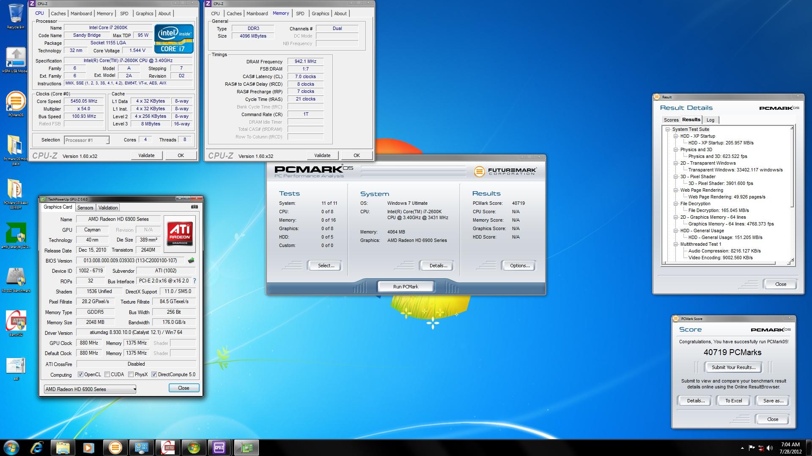
Task: Click Submit Your Results... button
Action: point(733,367)
